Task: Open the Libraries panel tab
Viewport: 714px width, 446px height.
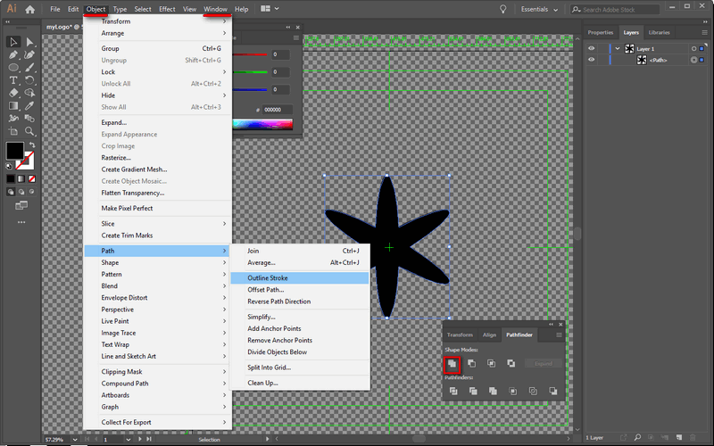Action: click(x=660, y=33)
